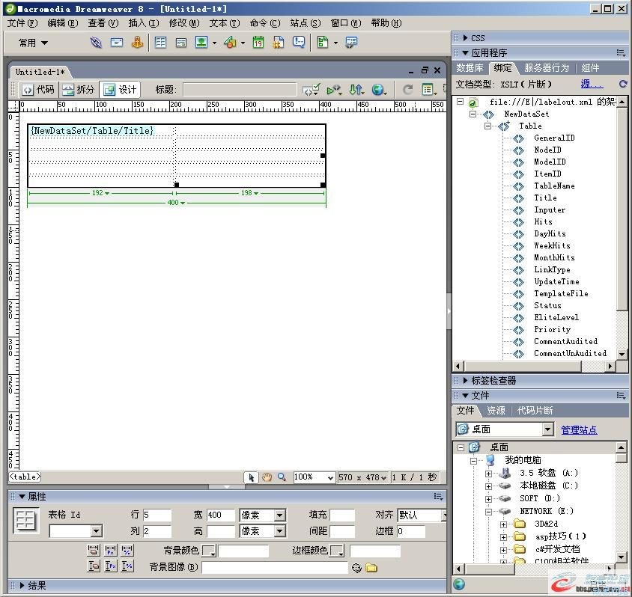Switch to 设计 design view
The image size is (632, 597).
pyautogui.click(x=120, y=90)
